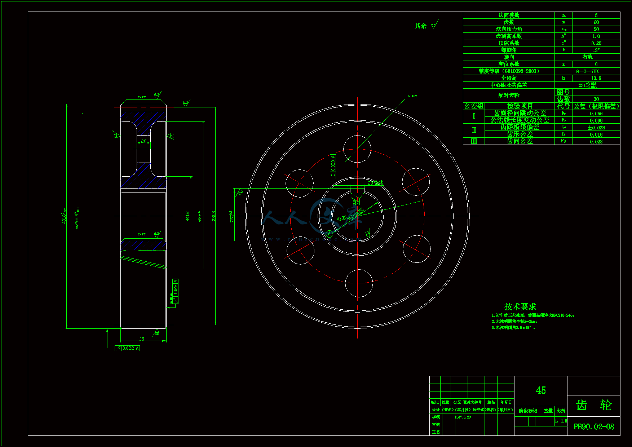Click the 标准化 label in the title block
The height and width of the screenshot is (447, 632).
pyautogui.click(x=478, y=410)
